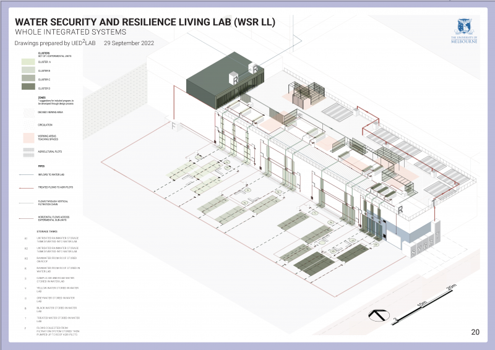Click the "TREATED FLOWS TO AGRI PLOTS" label

click(x=56, y=187)
